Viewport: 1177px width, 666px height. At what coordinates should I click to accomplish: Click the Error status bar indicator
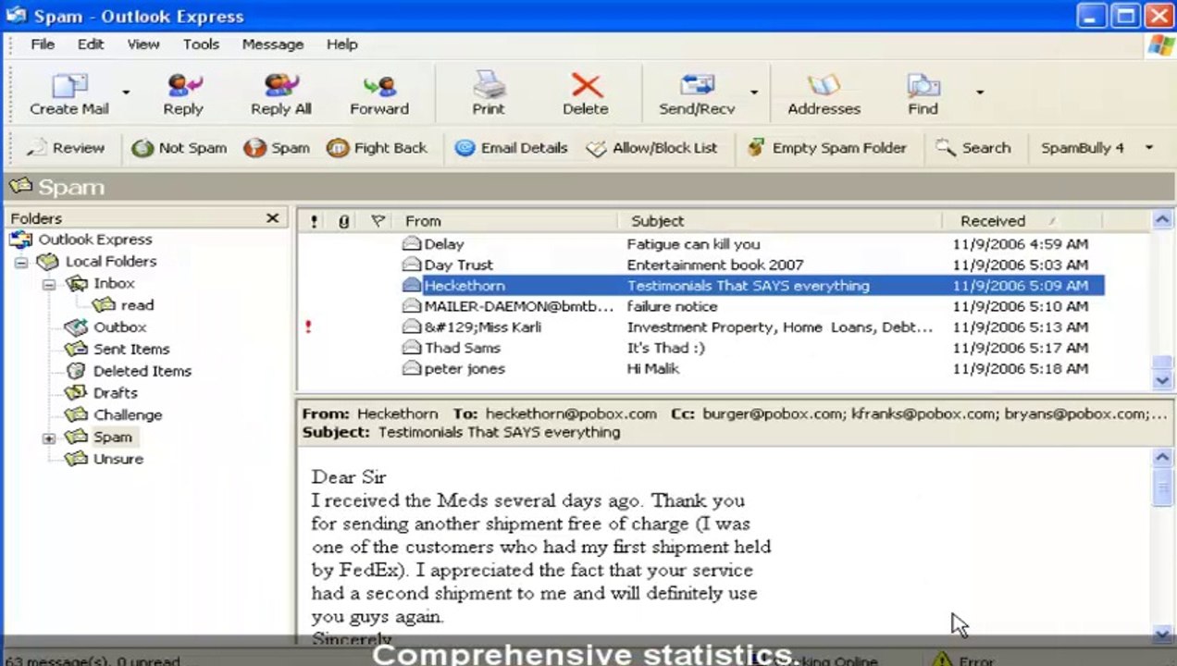click(963, 660)
